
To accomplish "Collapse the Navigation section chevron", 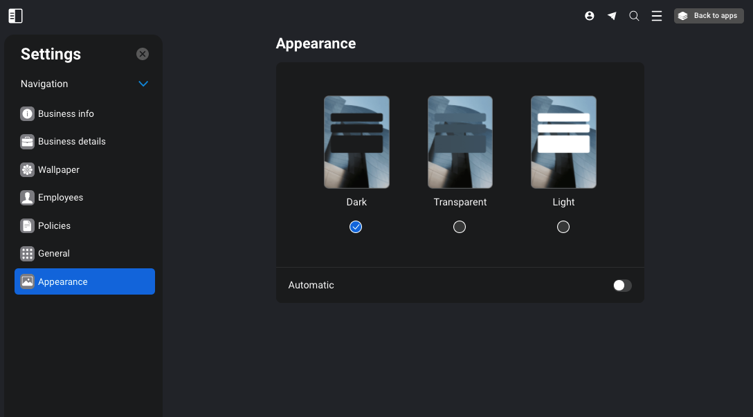I will tap(143, 84).
